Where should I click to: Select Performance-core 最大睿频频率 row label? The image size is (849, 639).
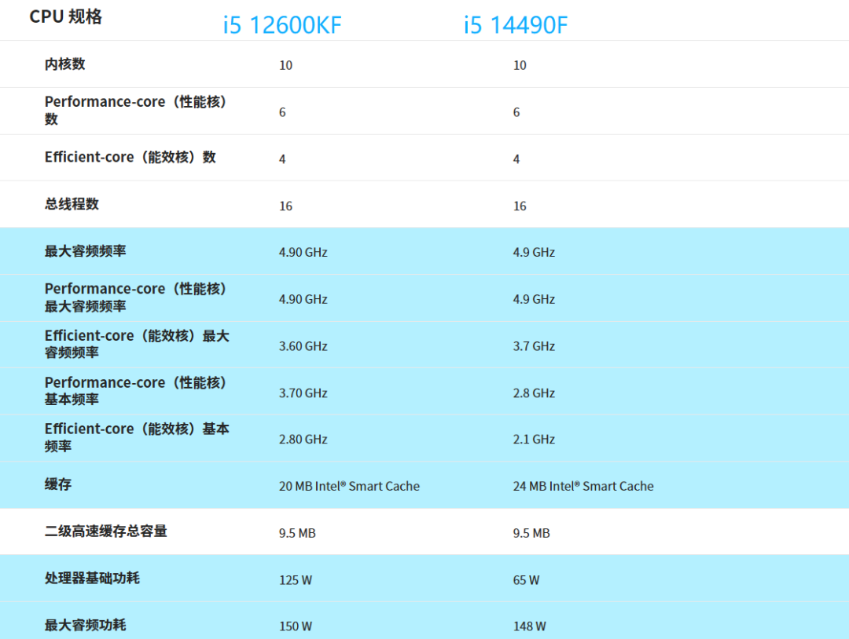coord(135,298)
